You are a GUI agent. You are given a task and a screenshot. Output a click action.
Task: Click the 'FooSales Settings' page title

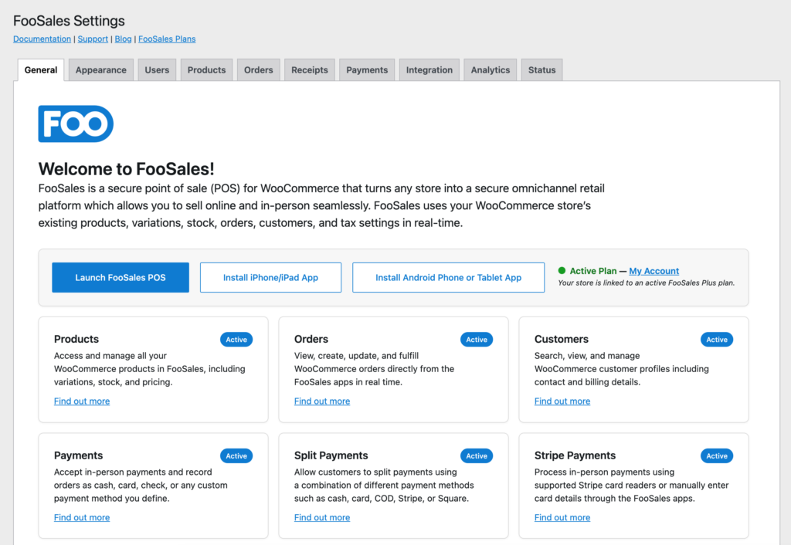tap(69, 21)
